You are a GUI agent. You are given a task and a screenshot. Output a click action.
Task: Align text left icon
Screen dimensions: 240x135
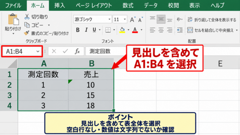click(x=153, y=30)
